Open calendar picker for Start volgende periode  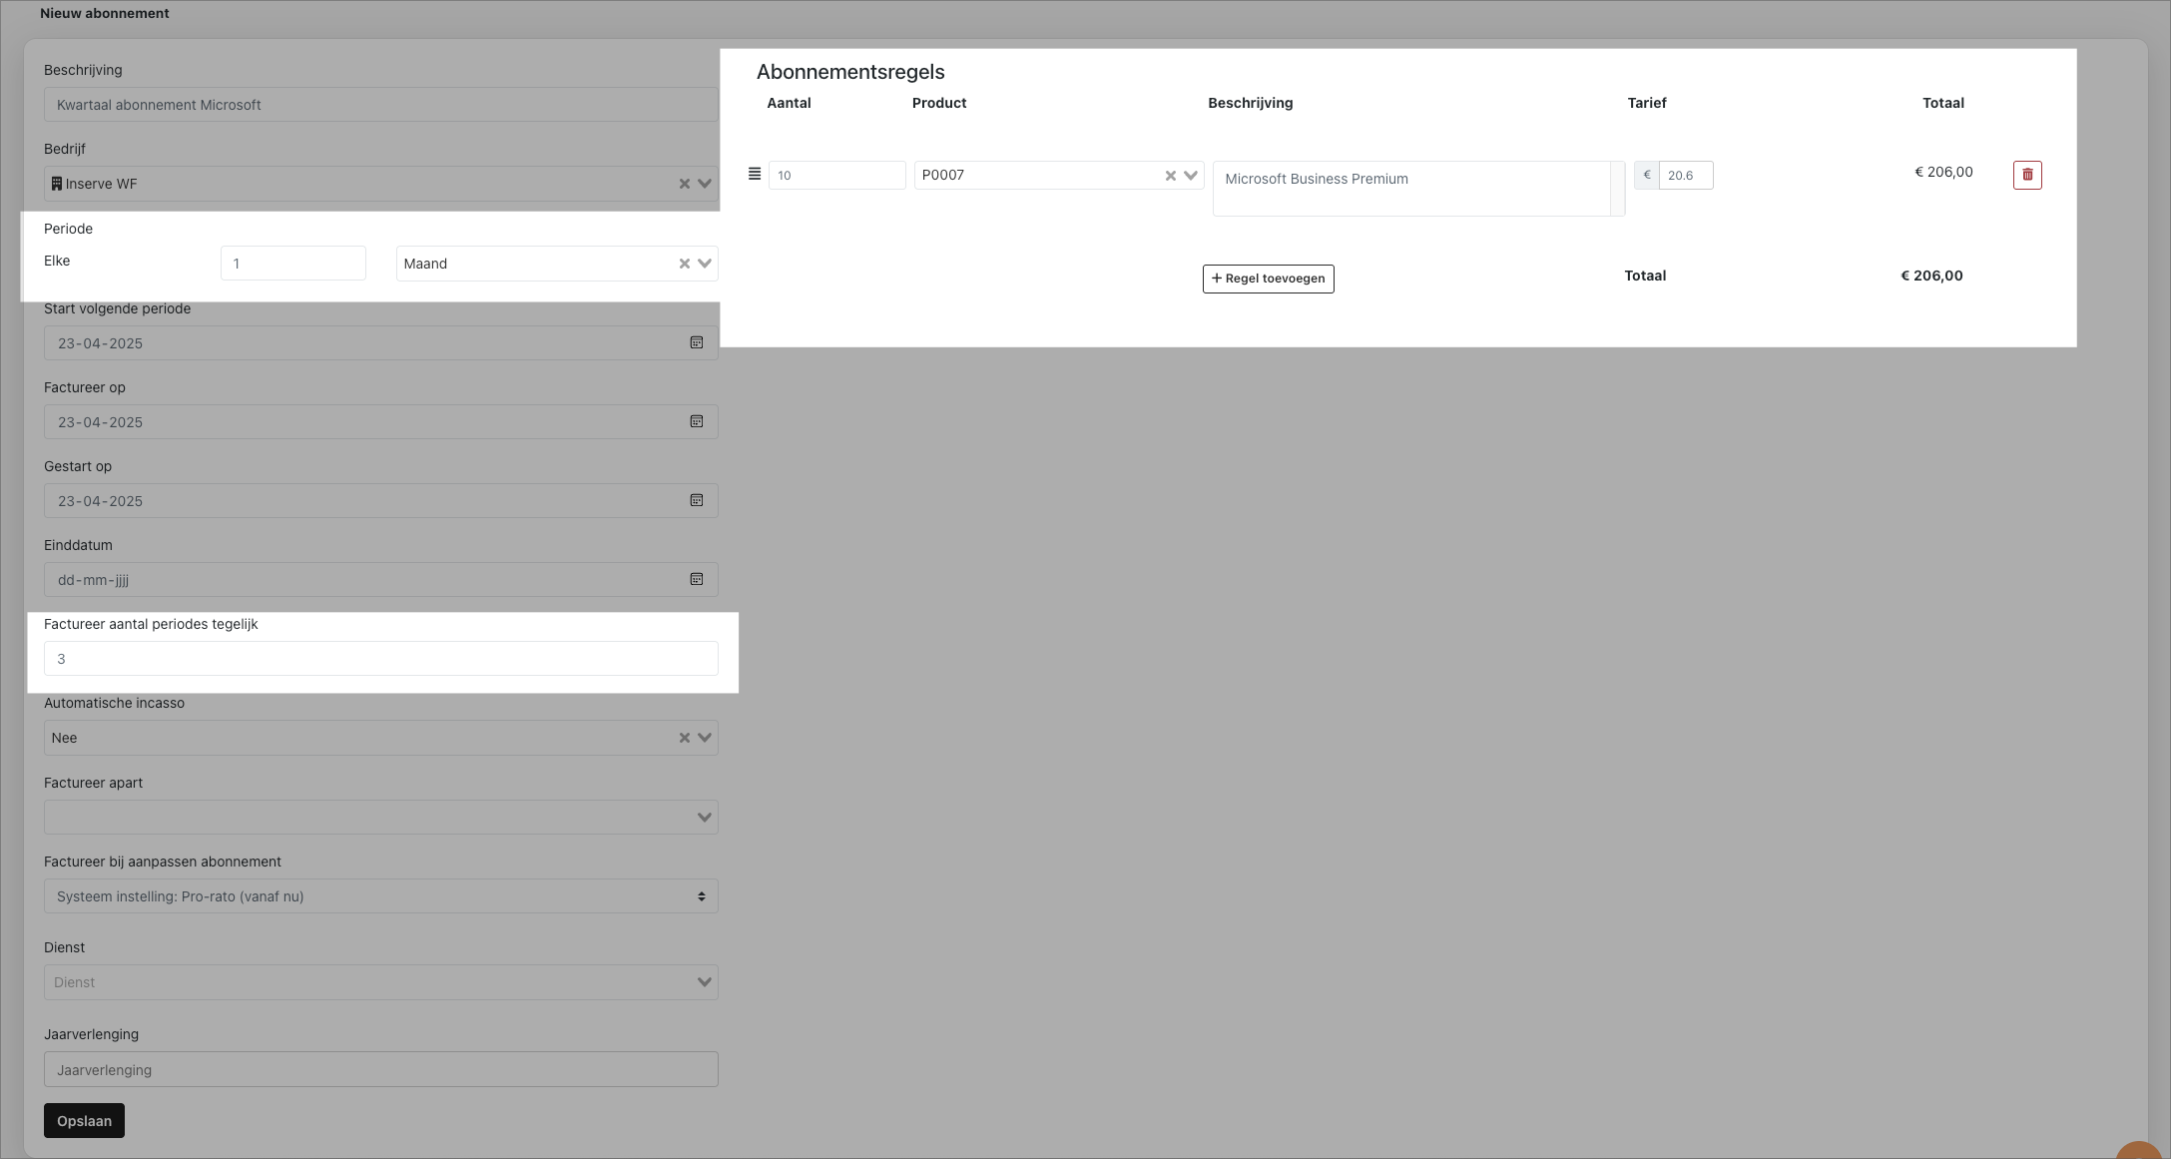[697, 342]
